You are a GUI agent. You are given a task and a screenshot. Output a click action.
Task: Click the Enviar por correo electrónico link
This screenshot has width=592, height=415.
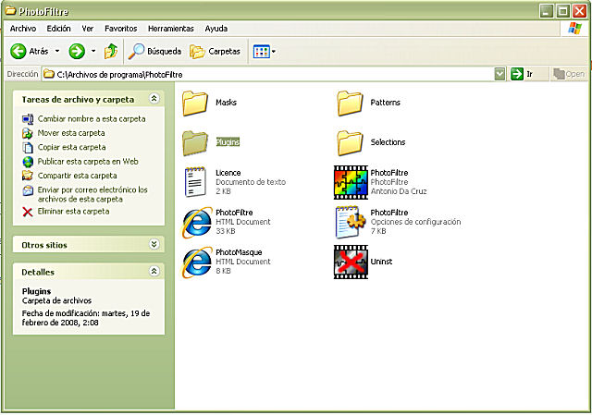tap(92, 194)
